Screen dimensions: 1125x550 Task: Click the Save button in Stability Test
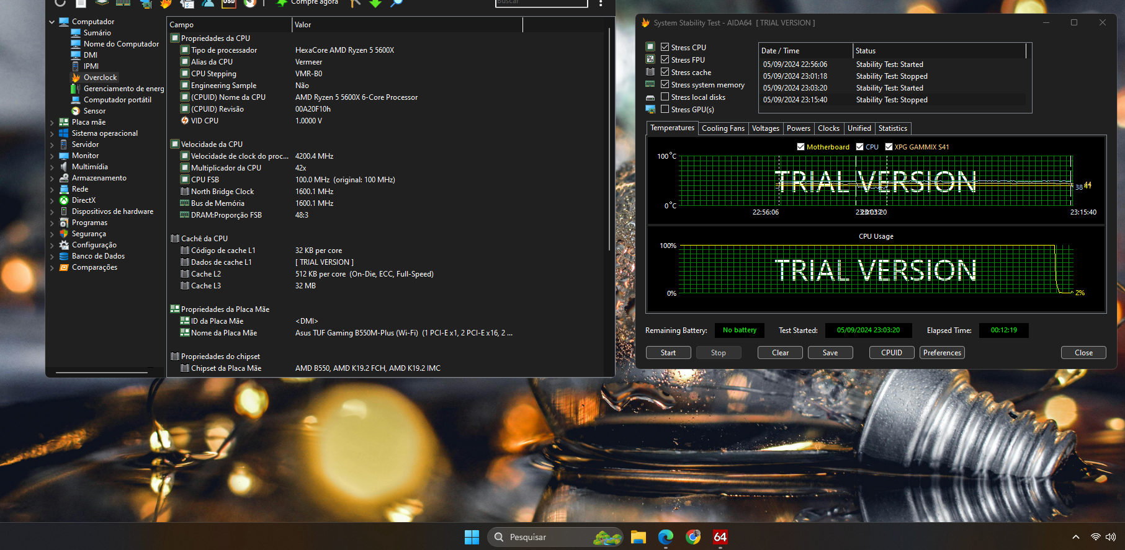tap(830, 353)
